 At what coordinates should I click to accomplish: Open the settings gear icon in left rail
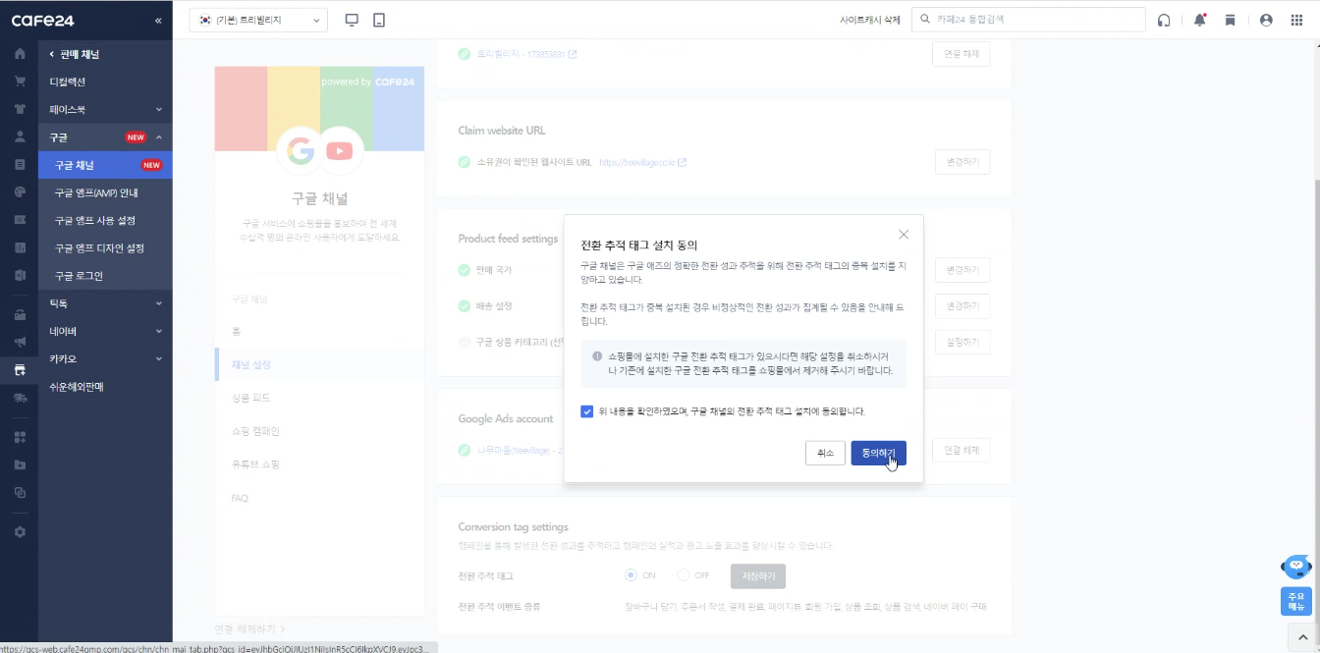[x=20, y=531]
